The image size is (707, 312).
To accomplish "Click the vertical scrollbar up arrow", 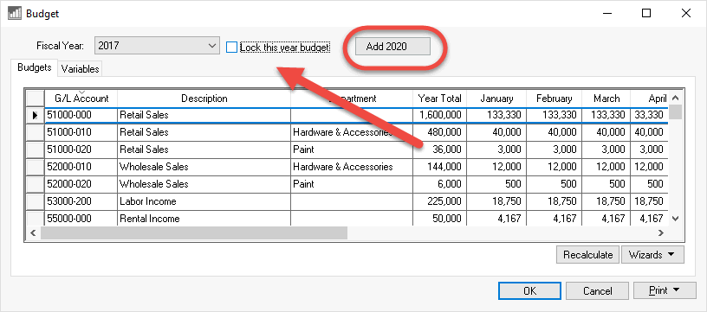I will click(x=675, y=98).
